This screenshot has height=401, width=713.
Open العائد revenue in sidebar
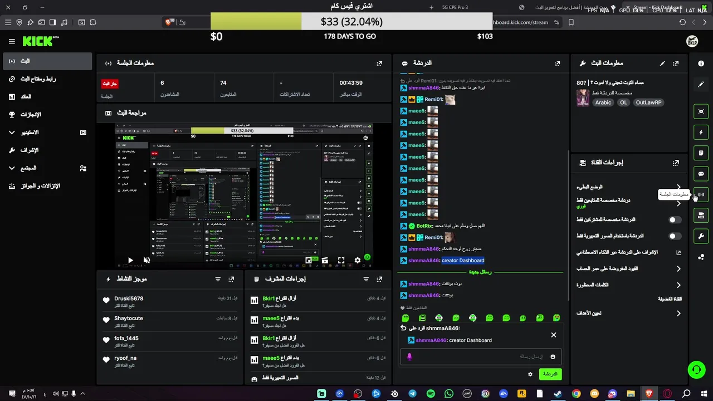[x=47, y=97]
